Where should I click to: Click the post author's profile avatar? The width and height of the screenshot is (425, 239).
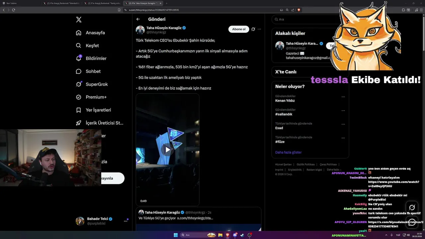click(x=140, y=30)
